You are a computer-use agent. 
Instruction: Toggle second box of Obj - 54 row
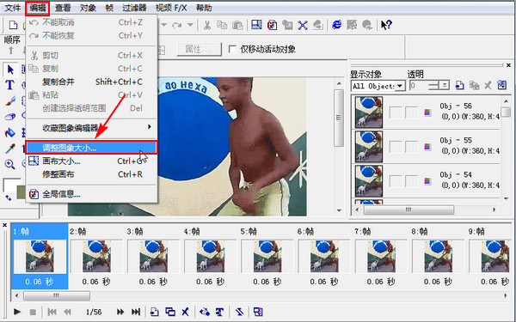[411, 181]
